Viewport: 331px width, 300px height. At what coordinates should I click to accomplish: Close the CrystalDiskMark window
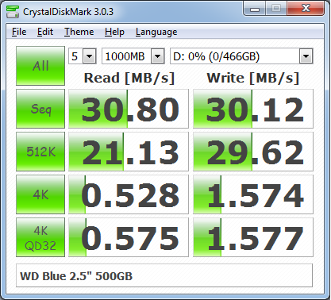306,9
